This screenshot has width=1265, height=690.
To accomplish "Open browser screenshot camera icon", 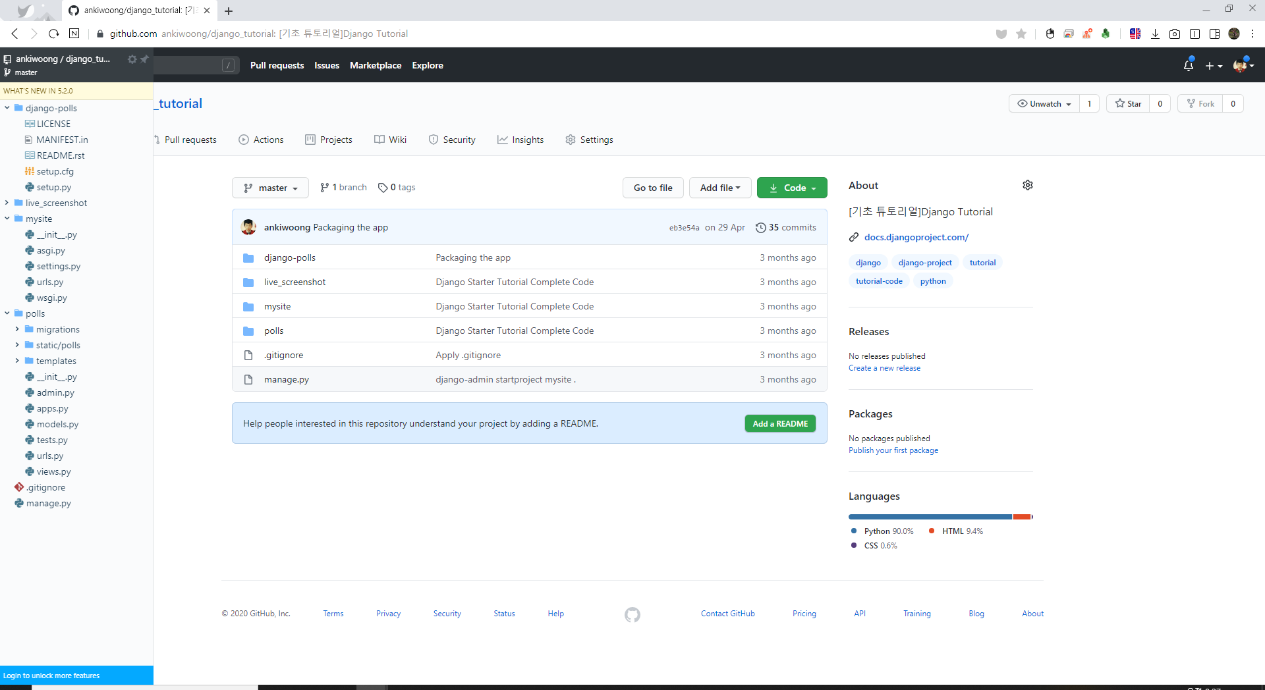I will [x=1175, y=34].
